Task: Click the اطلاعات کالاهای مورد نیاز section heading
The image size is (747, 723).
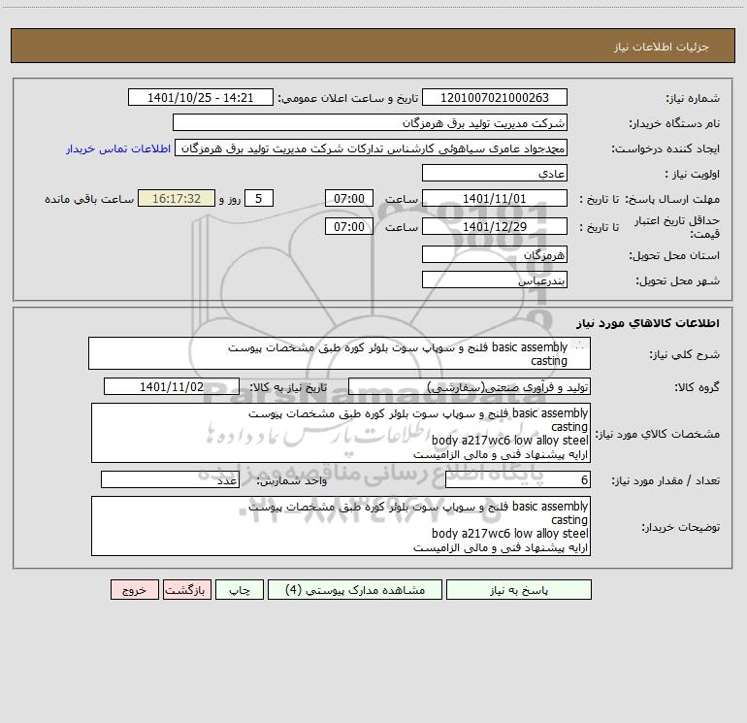Action: click(x=648, y=323)
